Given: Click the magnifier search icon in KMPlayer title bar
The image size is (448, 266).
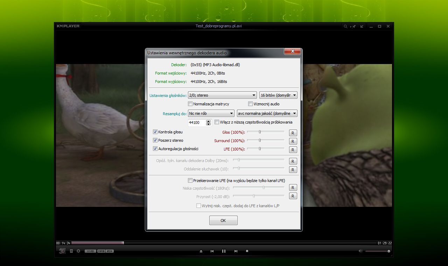Looking at the screenshot, I should (345, 26).
